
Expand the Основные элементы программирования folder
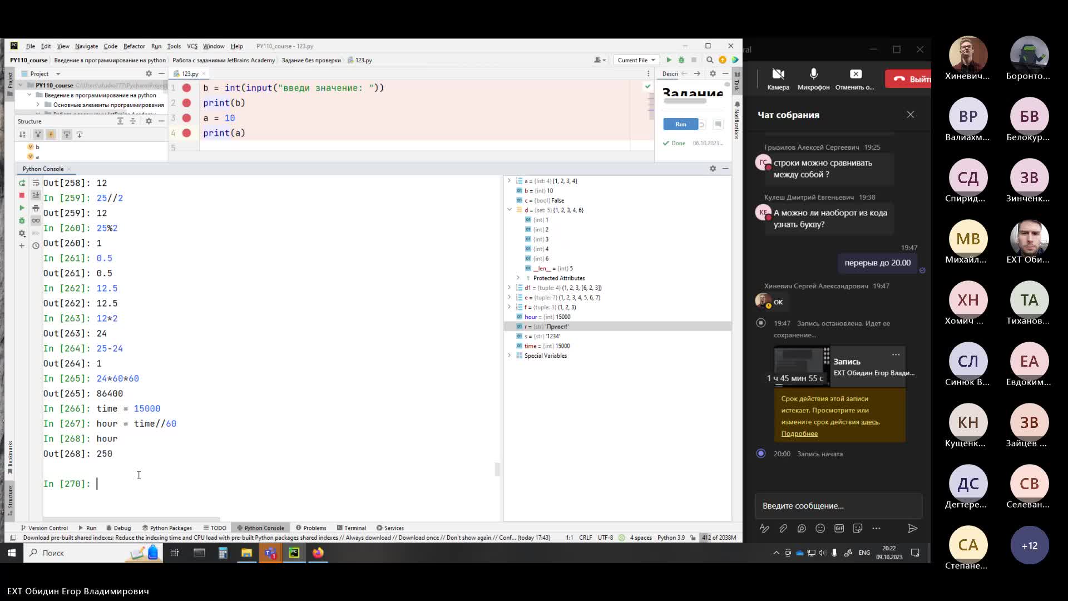click(x=38, y=105)
